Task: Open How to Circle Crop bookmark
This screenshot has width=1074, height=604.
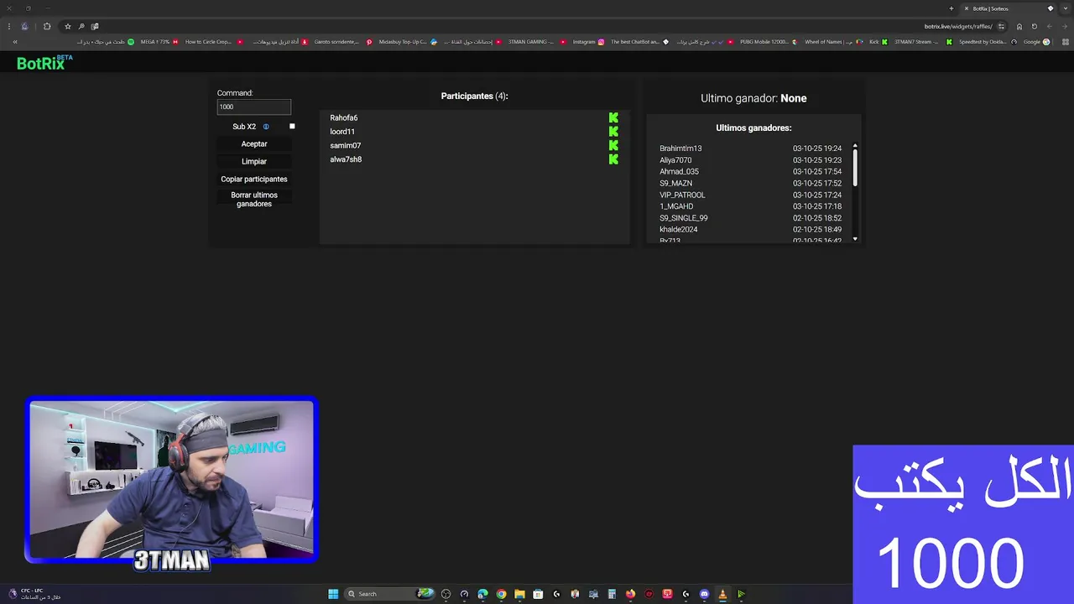Action: 214,42
